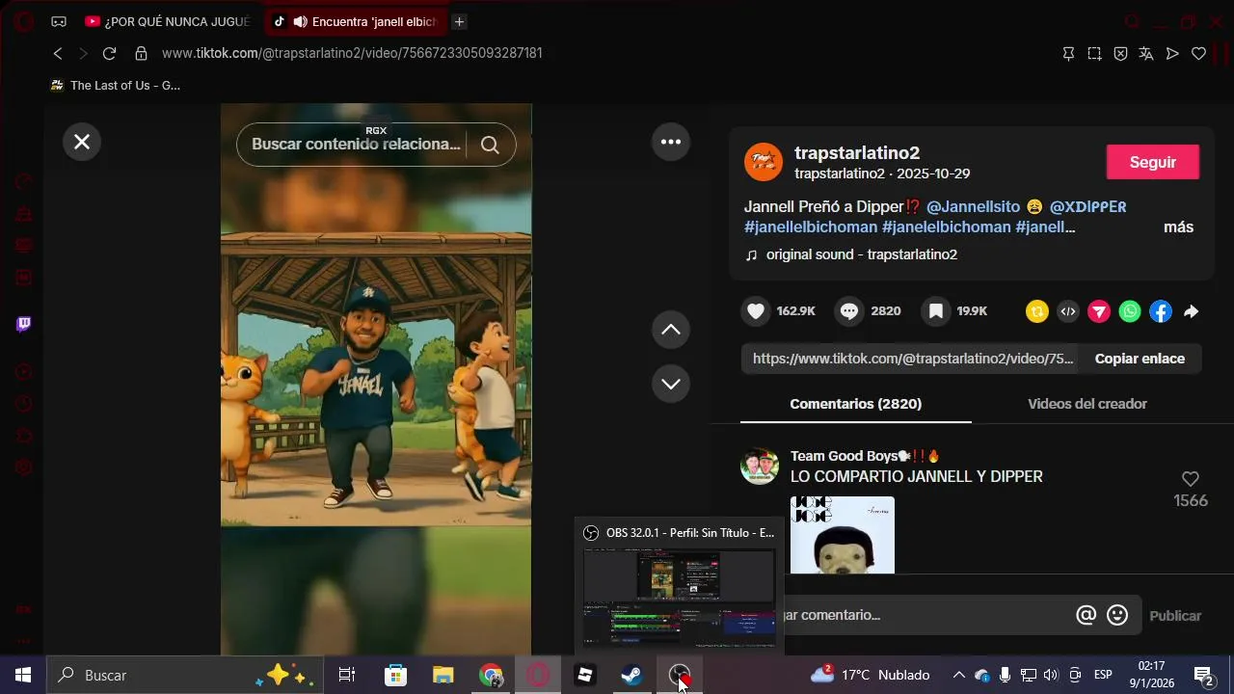
Task: Open Task View on the taskbar
Action: click(347, 676)
